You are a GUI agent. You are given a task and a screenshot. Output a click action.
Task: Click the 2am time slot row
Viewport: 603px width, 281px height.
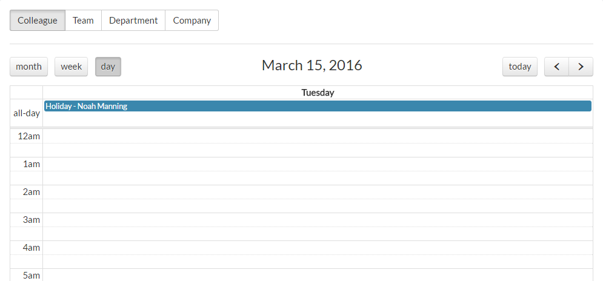(318, 192)
